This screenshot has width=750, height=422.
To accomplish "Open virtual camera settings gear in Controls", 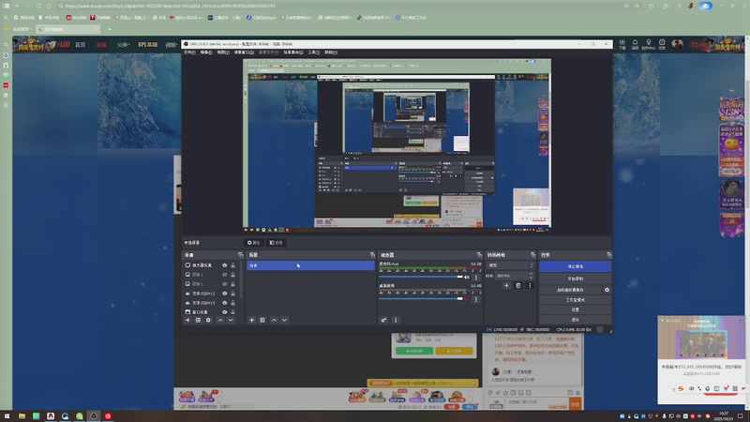I will coord(607,290).
